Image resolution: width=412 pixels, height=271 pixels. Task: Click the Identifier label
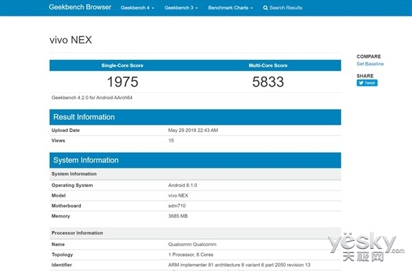61,265
